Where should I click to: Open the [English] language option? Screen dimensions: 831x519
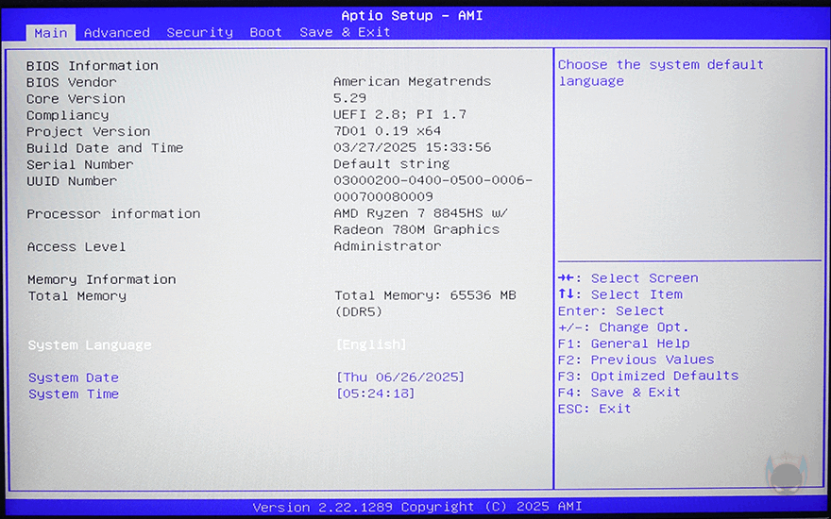(x=371, y=344)
